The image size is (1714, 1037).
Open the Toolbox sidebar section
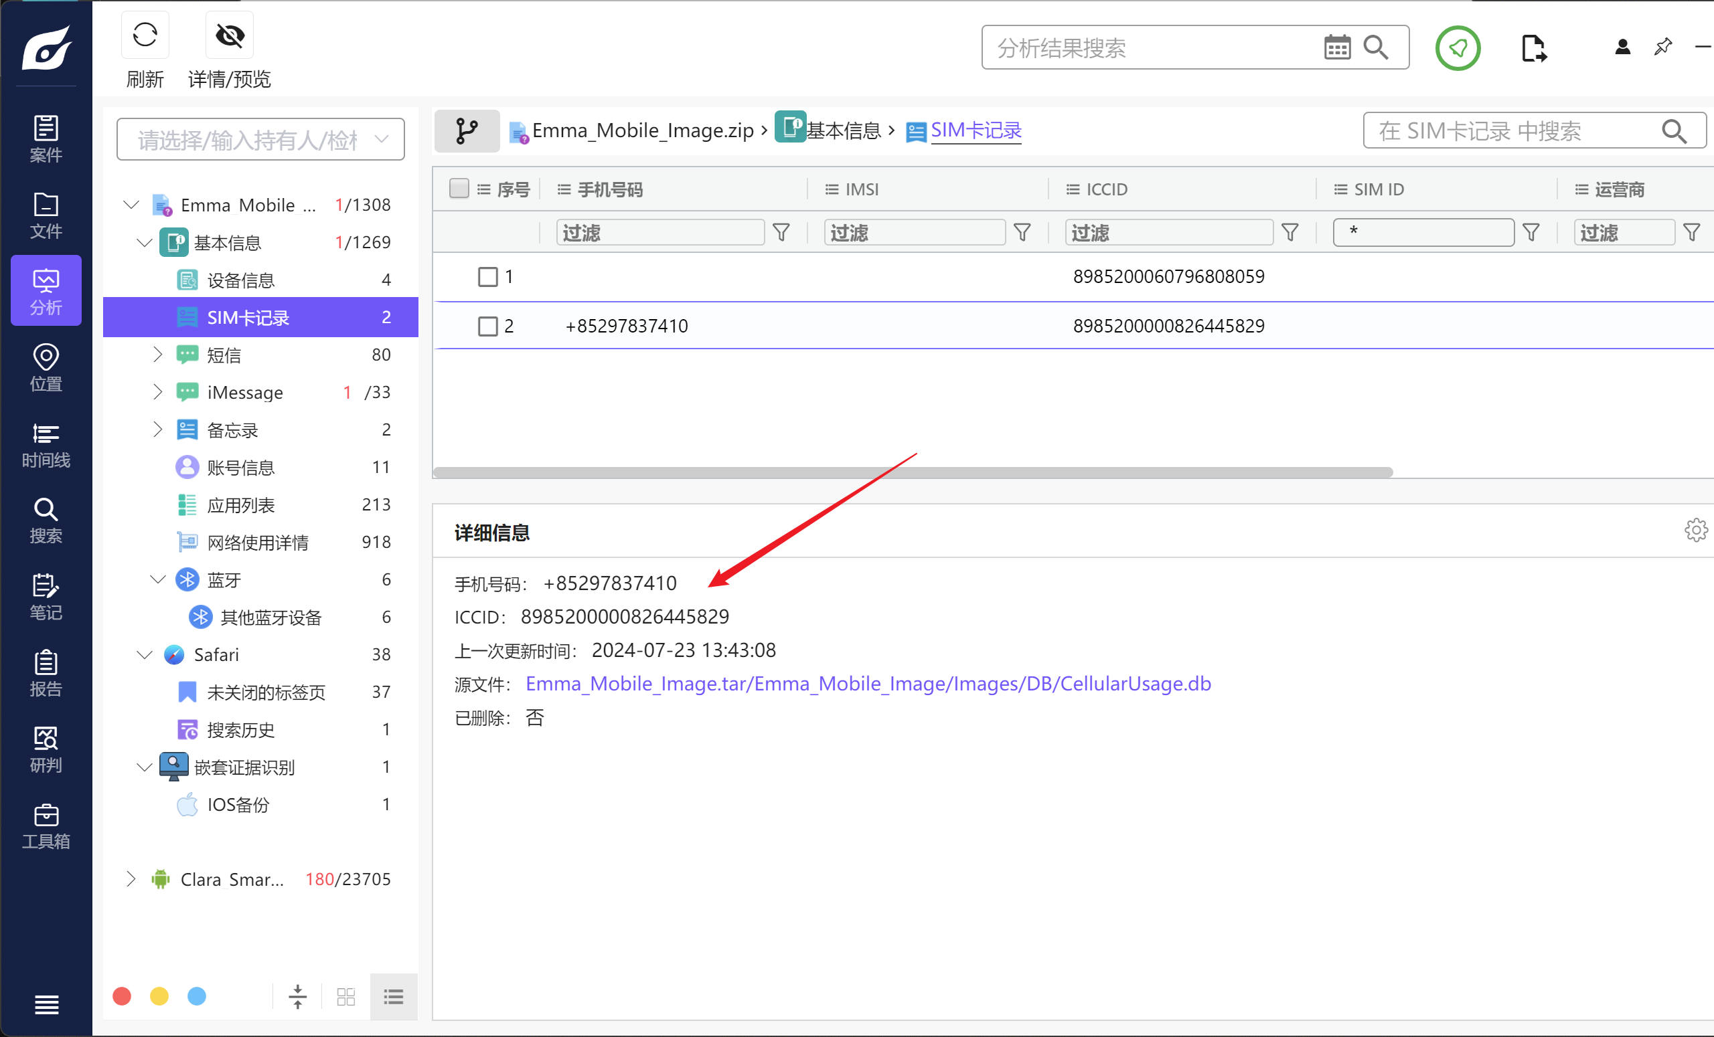click(x=46, y=826)
